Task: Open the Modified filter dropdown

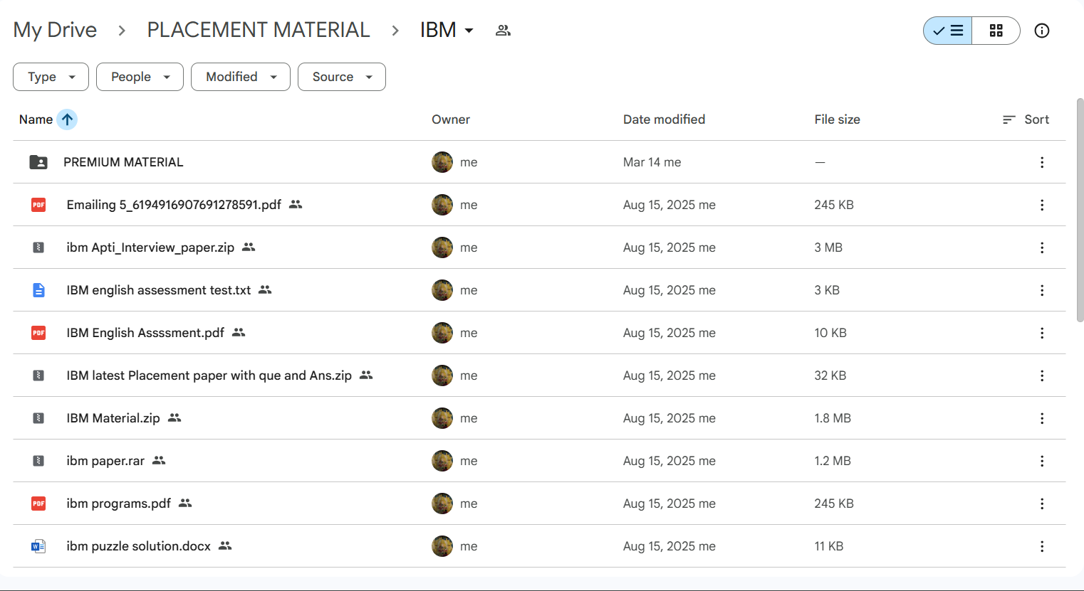Action: click(x=241, y=77)
